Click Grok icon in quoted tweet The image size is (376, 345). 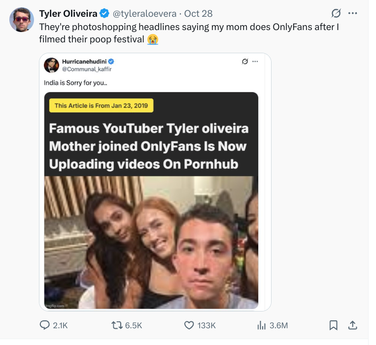coord(245,62)
